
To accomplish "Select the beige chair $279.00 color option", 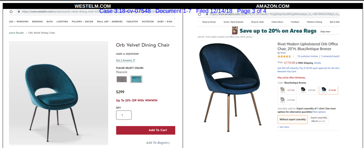I will [287, 90].
